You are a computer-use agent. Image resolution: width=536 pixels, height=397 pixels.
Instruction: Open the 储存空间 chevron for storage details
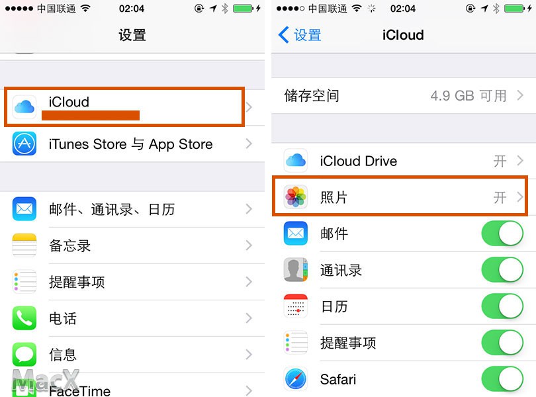click(x=520, y=95)
